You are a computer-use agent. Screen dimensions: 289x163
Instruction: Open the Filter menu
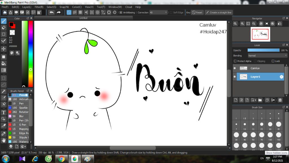click(39, 7)
